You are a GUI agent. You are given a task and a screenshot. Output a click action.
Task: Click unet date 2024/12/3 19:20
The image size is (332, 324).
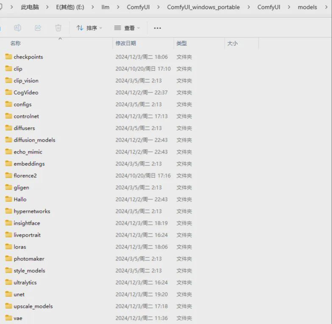point(142,294)
